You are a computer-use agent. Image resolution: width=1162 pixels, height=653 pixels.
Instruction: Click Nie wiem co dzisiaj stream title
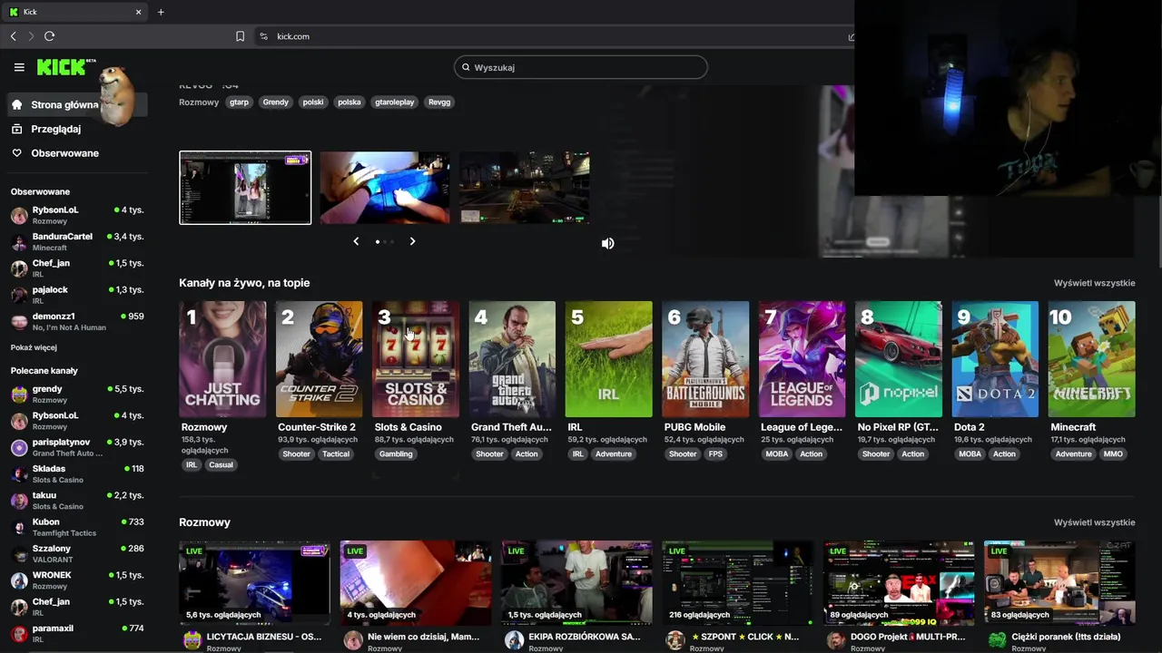423,637
